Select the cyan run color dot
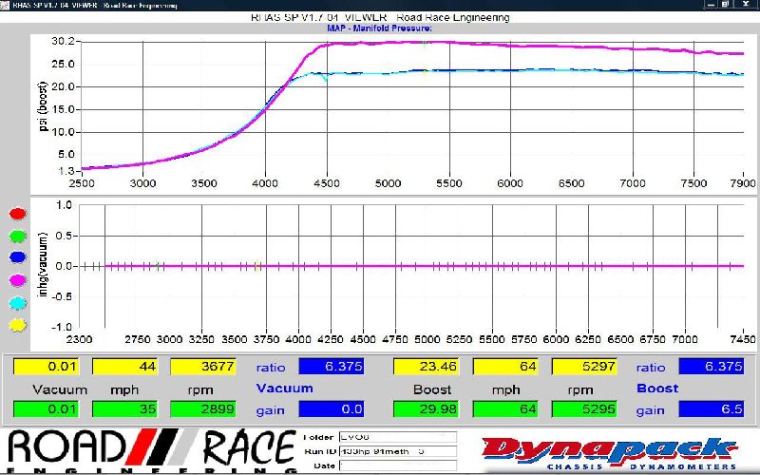 [x=14, y=302]
